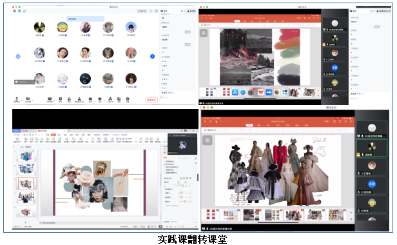Open the Photos flower icon in the dock
This screenshot has height=245, width=397.
coord(276,92)
